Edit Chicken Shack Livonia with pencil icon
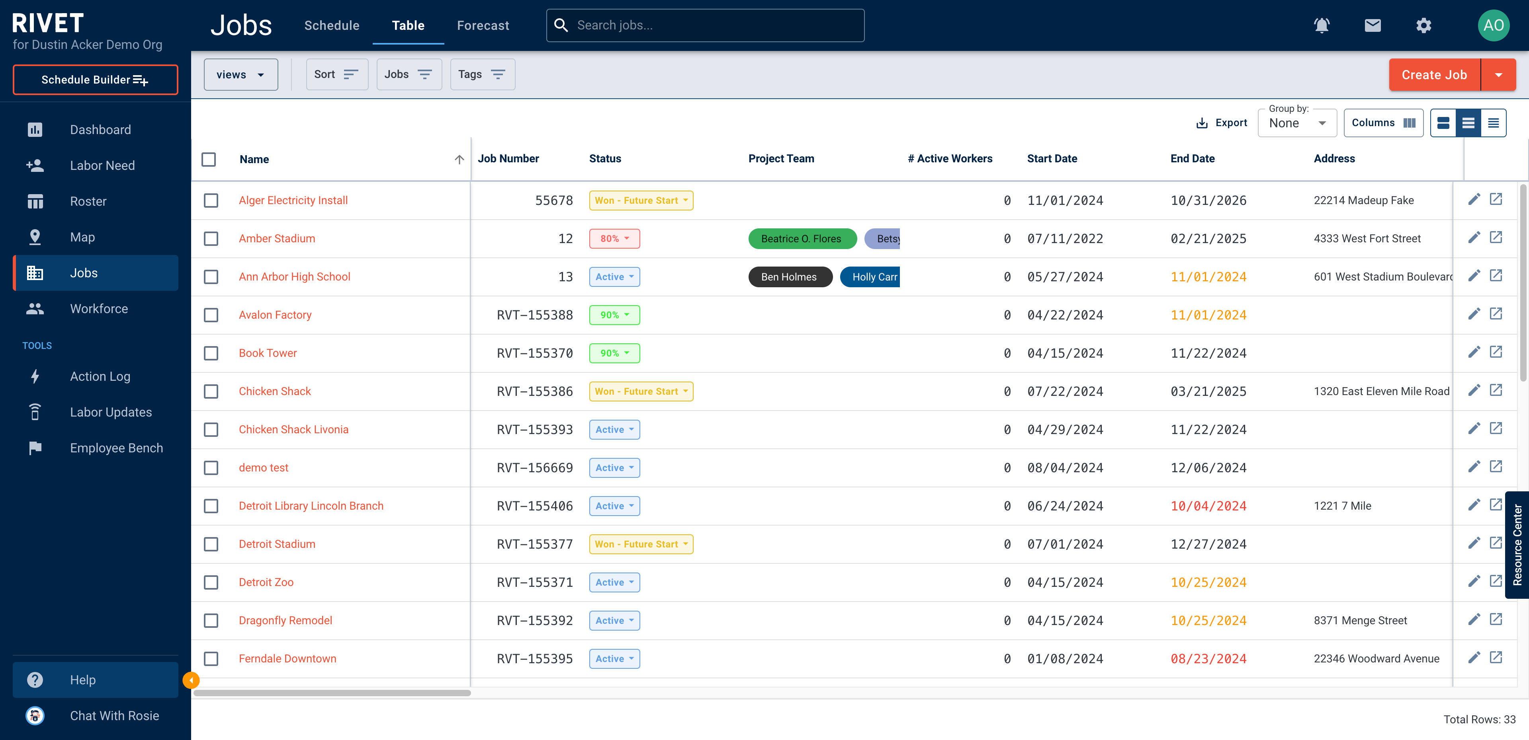The image size is (1529, 740). coord(1474,428)
